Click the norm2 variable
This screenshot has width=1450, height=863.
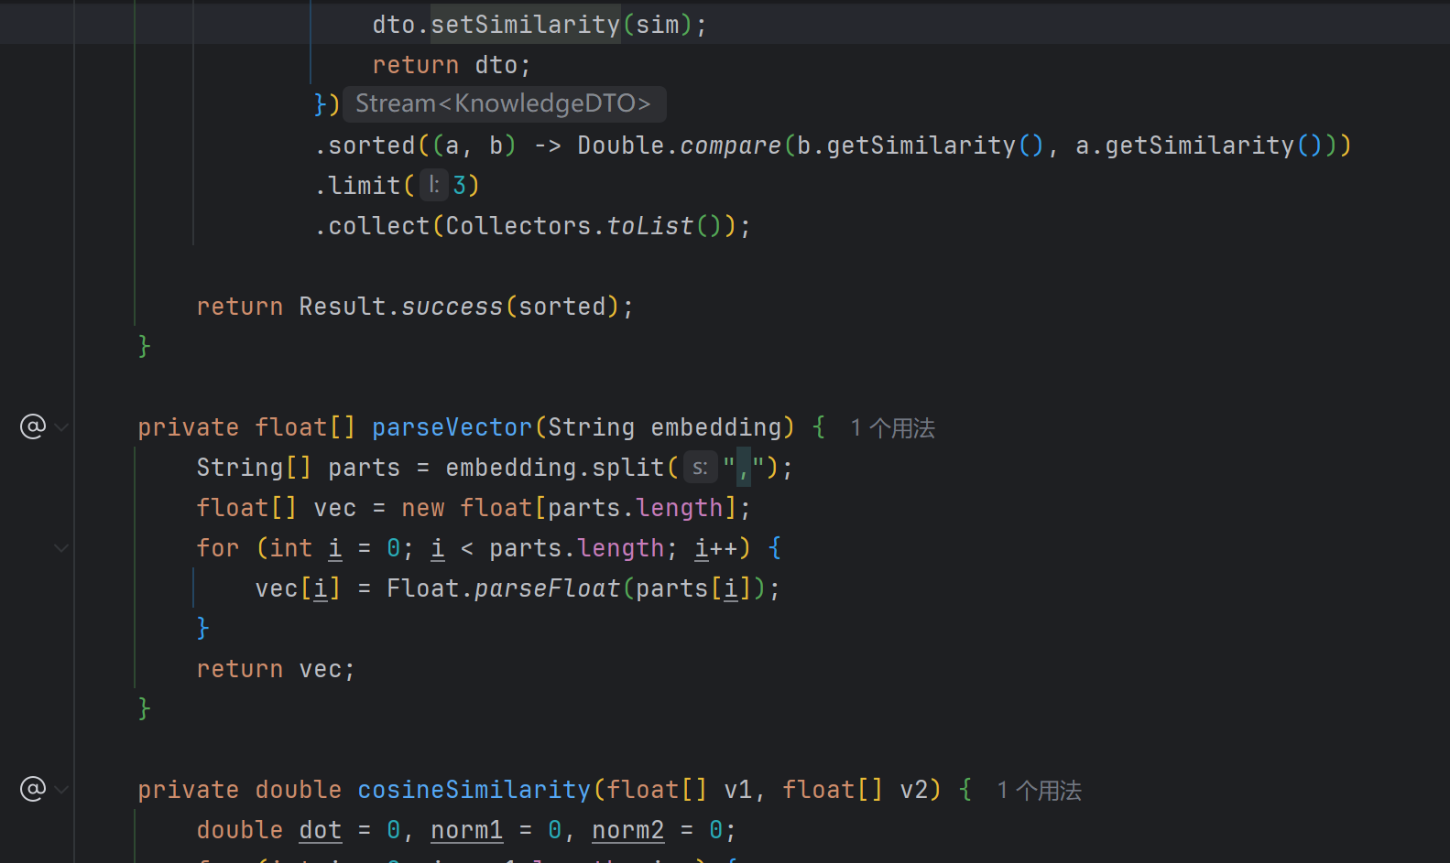628,830
